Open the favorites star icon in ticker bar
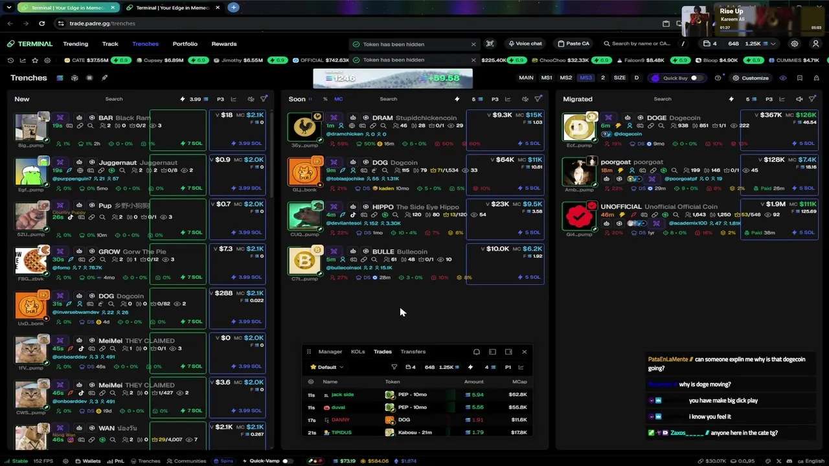 (x=35, y=60)
